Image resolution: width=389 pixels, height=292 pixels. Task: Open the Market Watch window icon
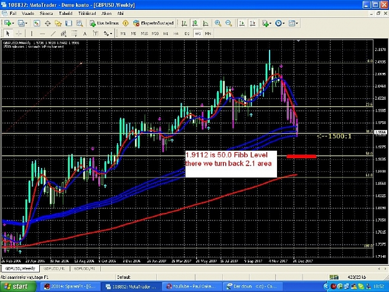(37, 23)
